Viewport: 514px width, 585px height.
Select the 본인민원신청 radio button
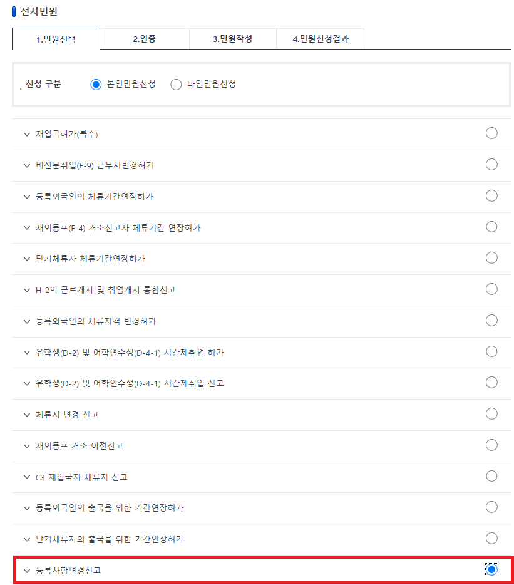click(96, 84)
